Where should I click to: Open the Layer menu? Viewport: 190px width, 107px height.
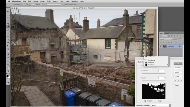click(x=42, y=1)
